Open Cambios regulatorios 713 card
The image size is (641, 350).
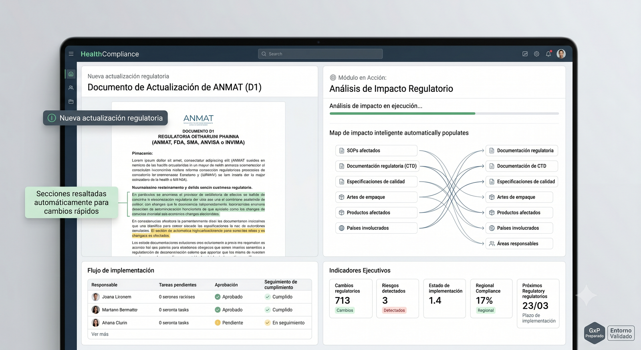point(351,299)
